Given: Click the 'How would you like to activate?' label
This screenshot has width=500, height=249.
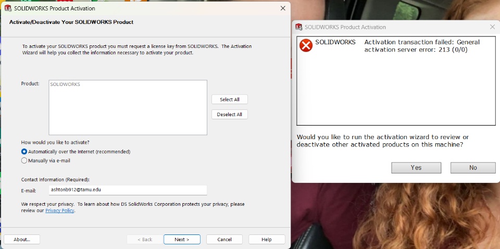Looking at the screenshot, I should (55, 143).
